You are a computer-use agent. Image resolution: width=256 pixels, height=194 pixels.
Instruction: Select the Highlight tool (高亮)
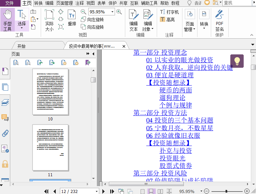tap(167, 20)
